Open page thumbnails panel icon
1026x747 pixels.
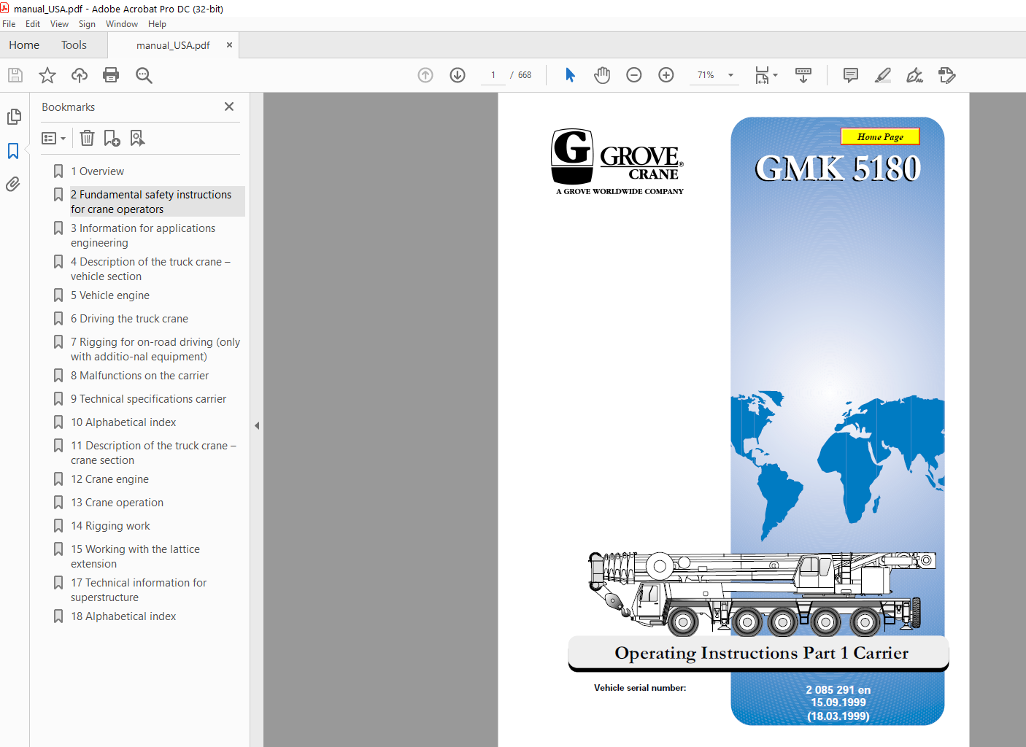(x=13, y=117)
